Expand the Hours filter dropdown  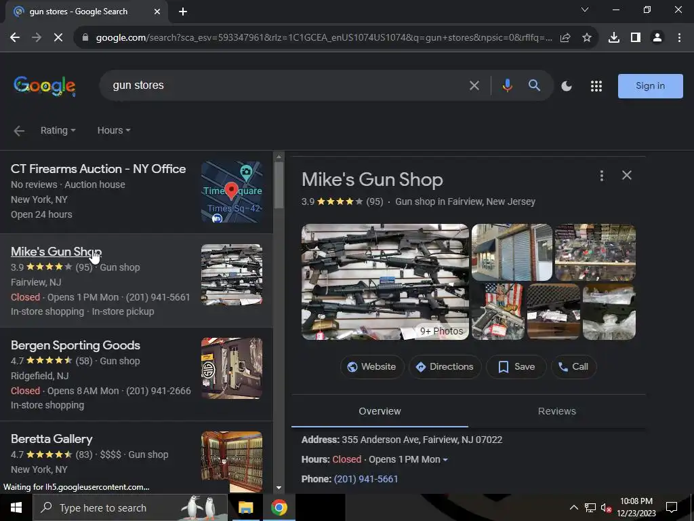pos(114,130)
